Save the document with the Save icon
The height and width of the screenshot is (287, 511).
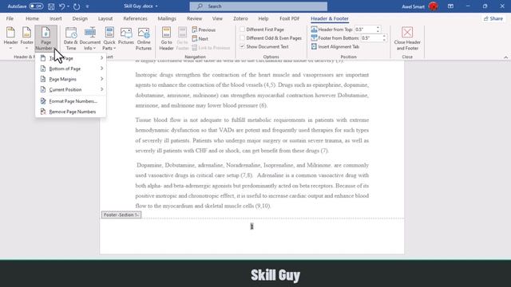51,6
